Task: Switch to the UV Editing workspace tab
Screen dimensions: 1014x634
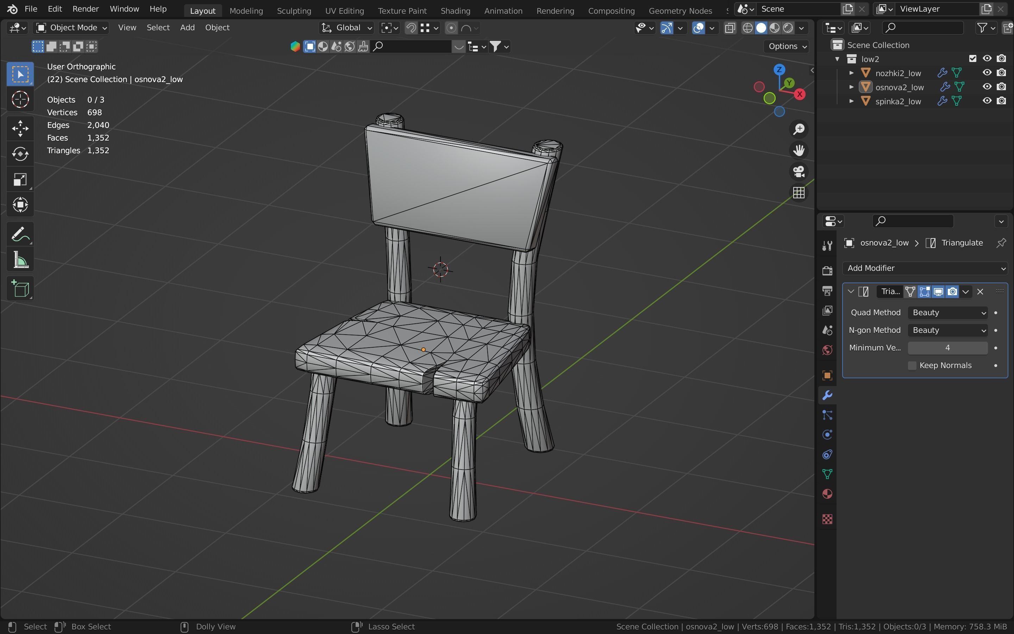Action: tap(344, 11)
